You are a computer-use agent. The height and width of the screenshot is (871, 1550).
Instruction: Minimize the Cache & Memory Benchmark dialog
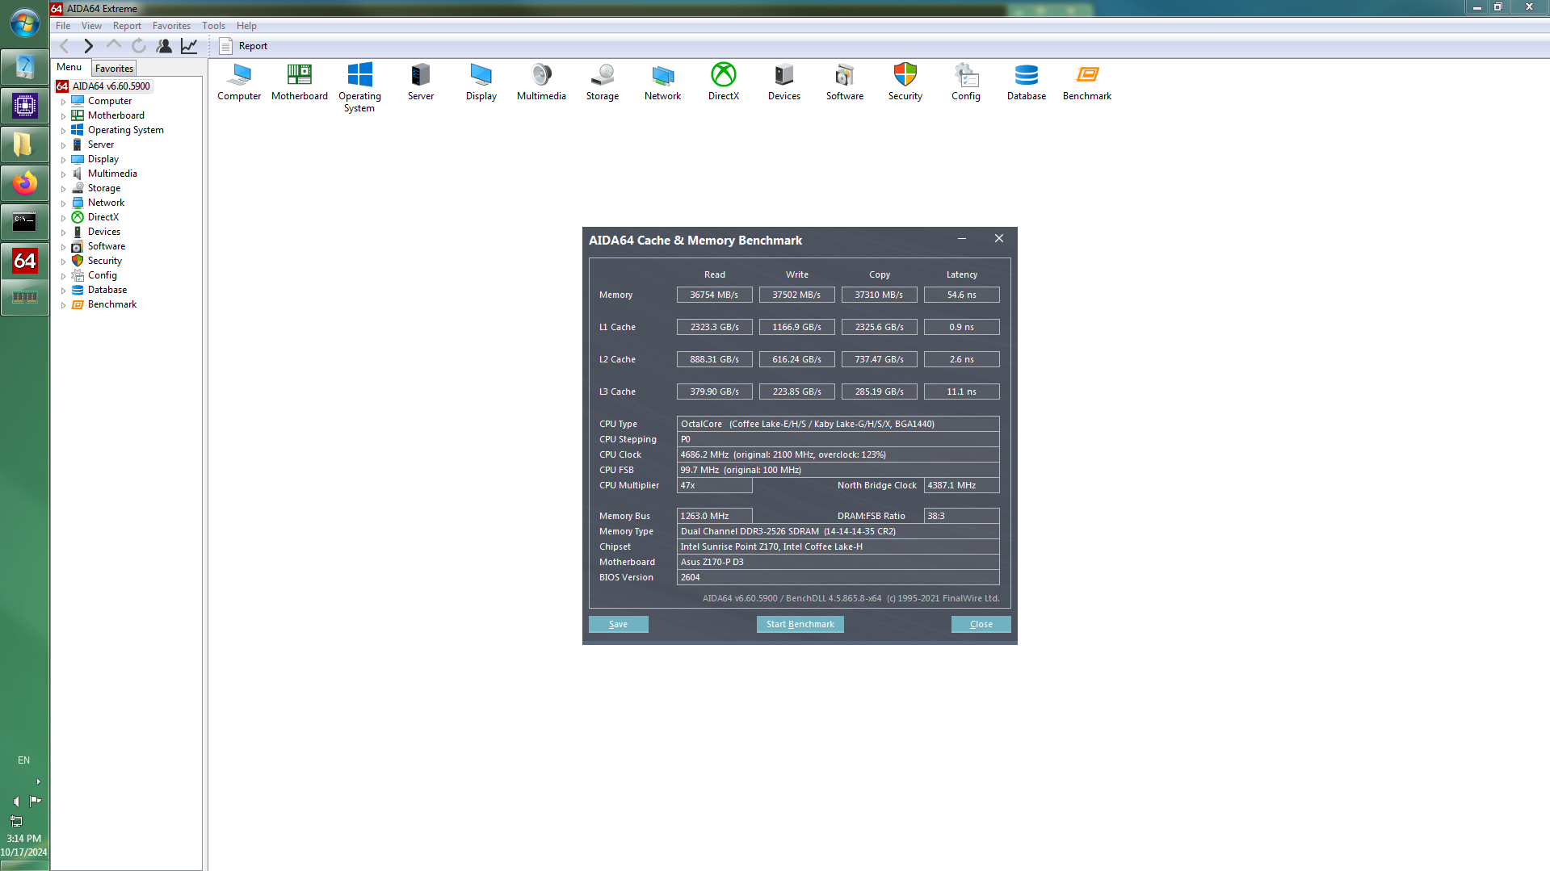(962, 239)
